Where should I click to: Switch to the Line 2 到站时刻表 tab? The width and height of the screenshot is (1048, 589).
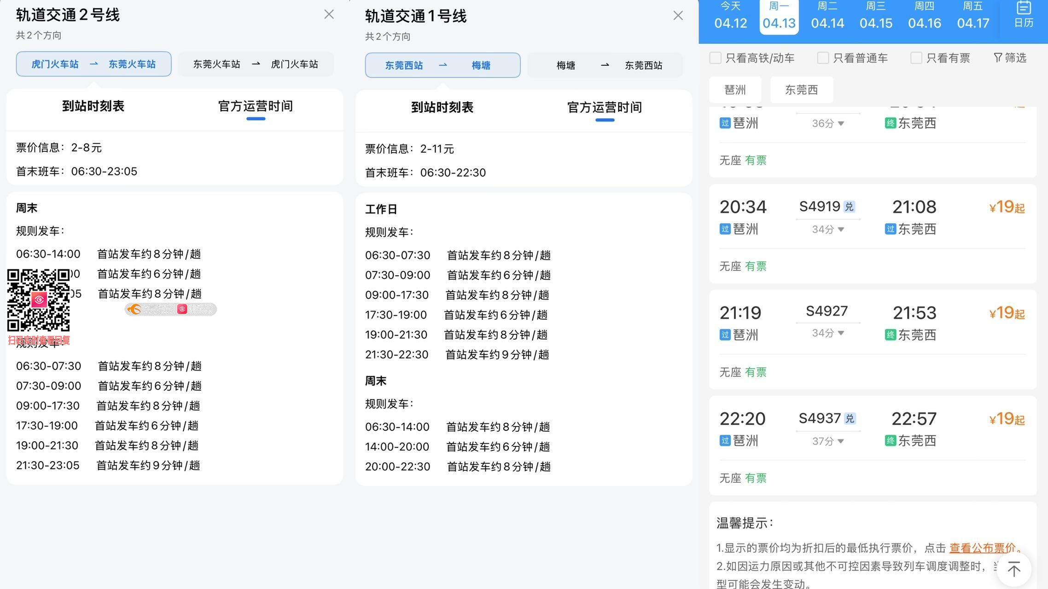(x=93, y=107)
